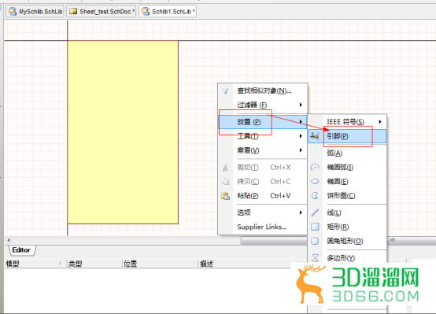Screen dimensions: 436x314
Task: Click the horizontal scrollbar left arrow
Action: click(x=9, y=240)
